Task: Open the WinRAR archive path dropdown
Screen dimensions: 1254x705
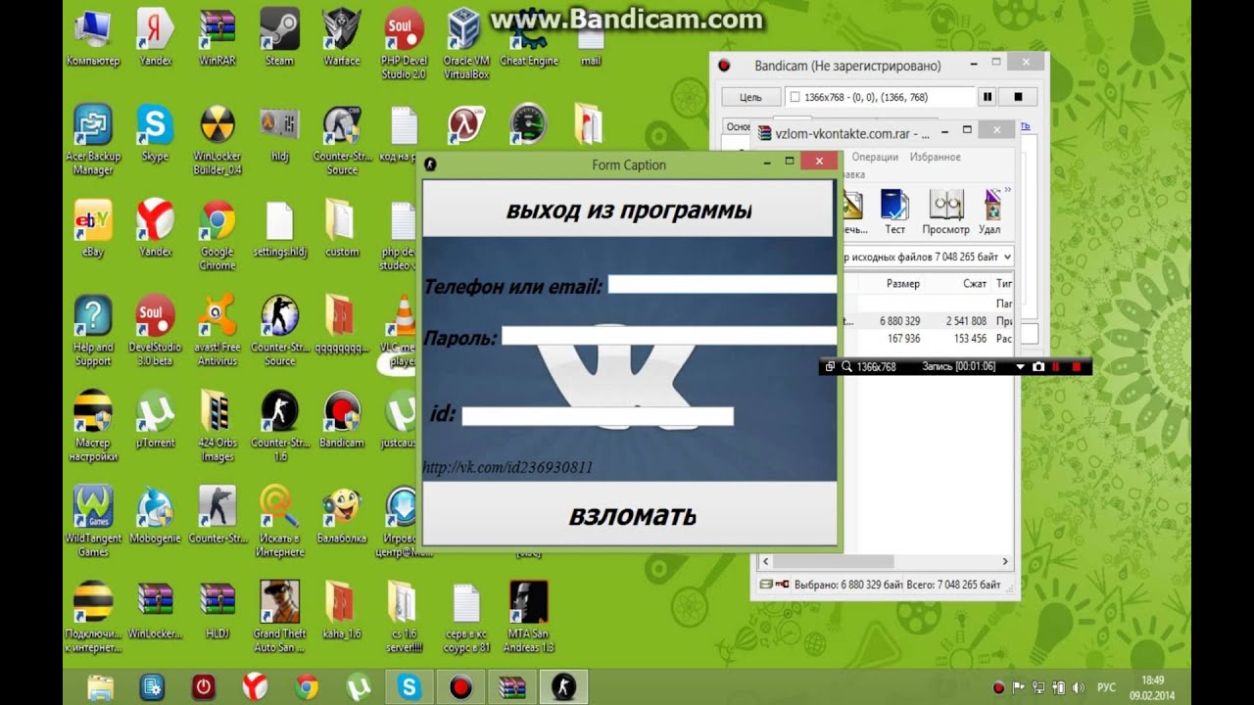Action: click(x=1006, y=257)
